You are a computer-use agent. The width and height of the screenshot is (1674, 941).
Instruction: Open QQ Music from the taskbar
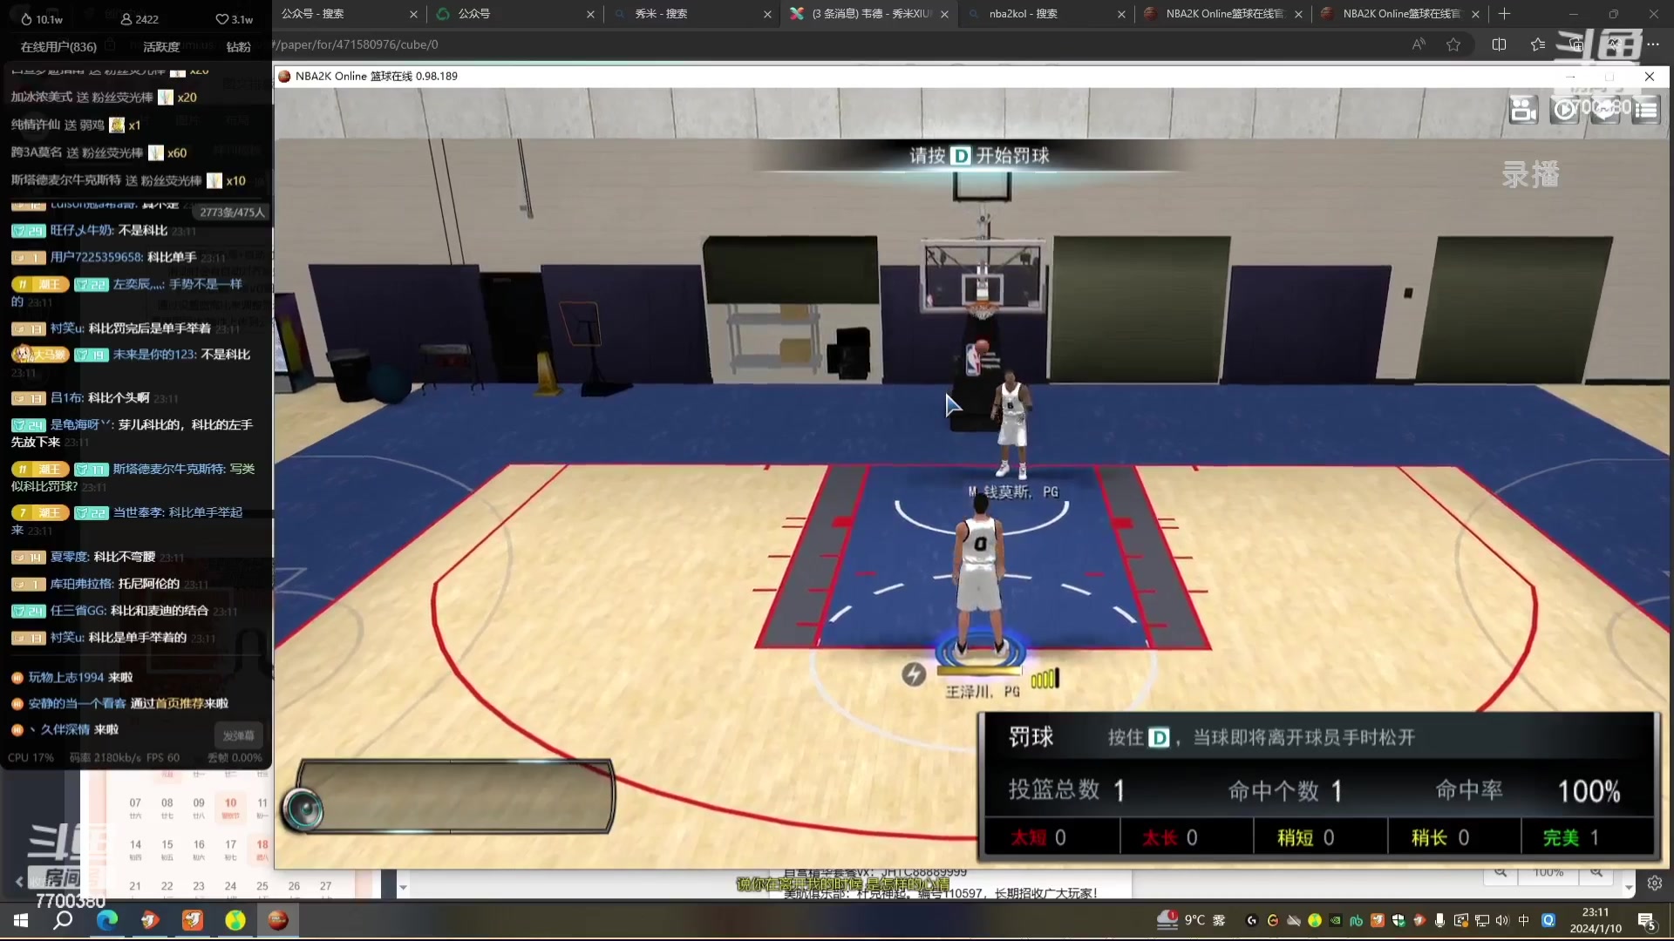235,920
